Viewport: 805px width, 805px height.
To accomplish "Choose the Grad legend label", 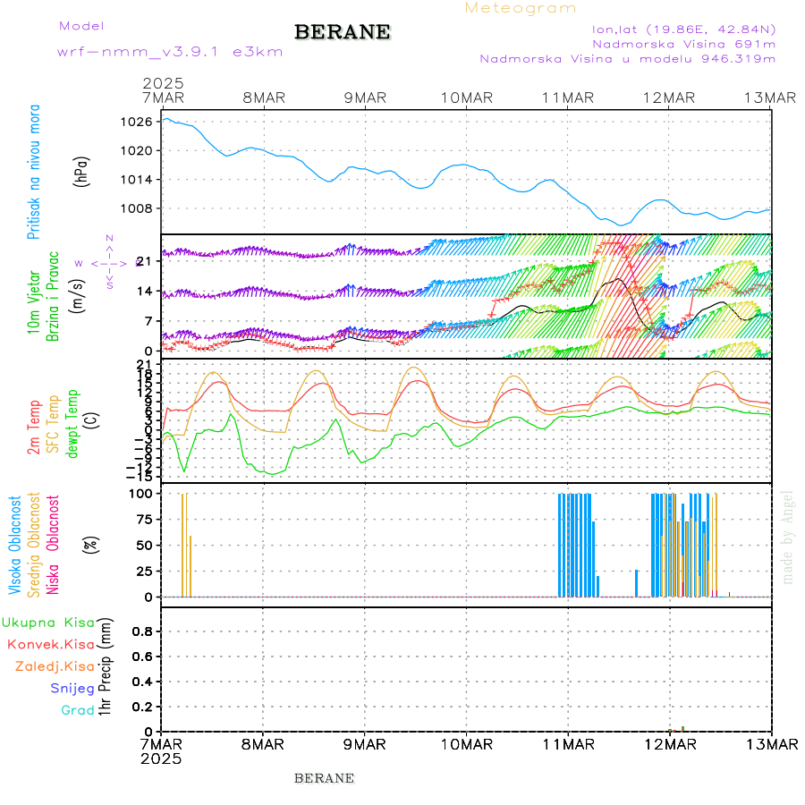I will (x=78, y=711).
